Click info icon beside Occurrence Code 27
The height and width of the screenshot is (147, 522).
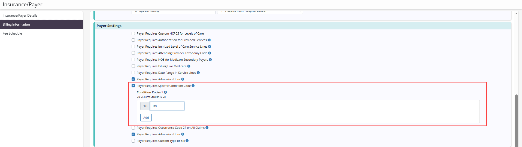(x=207, y=128)
